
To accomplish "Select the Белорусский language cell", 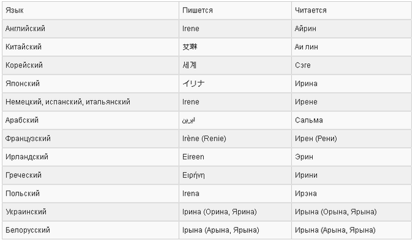I will coord(91,230).
